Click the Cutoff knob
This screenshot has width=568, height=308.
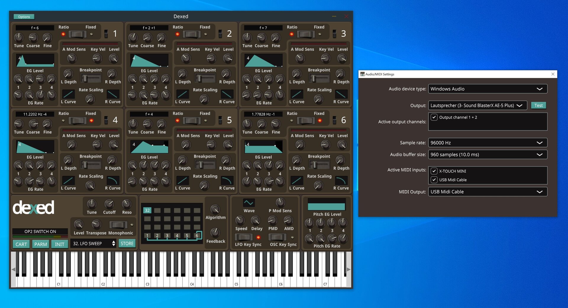pos(109,204)
